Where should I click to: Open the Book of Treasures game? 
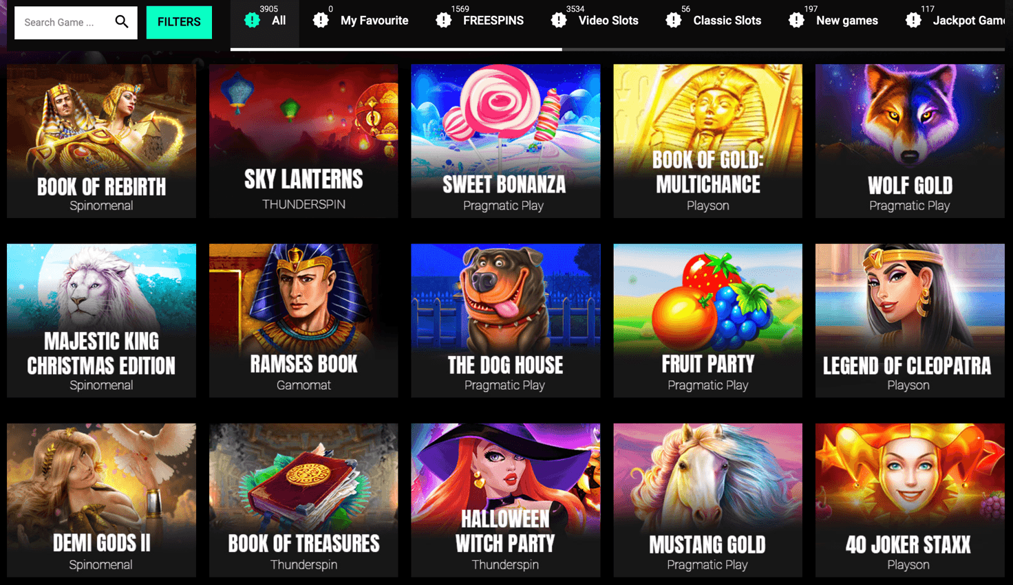pyautogui.click(x=303, y=500)
